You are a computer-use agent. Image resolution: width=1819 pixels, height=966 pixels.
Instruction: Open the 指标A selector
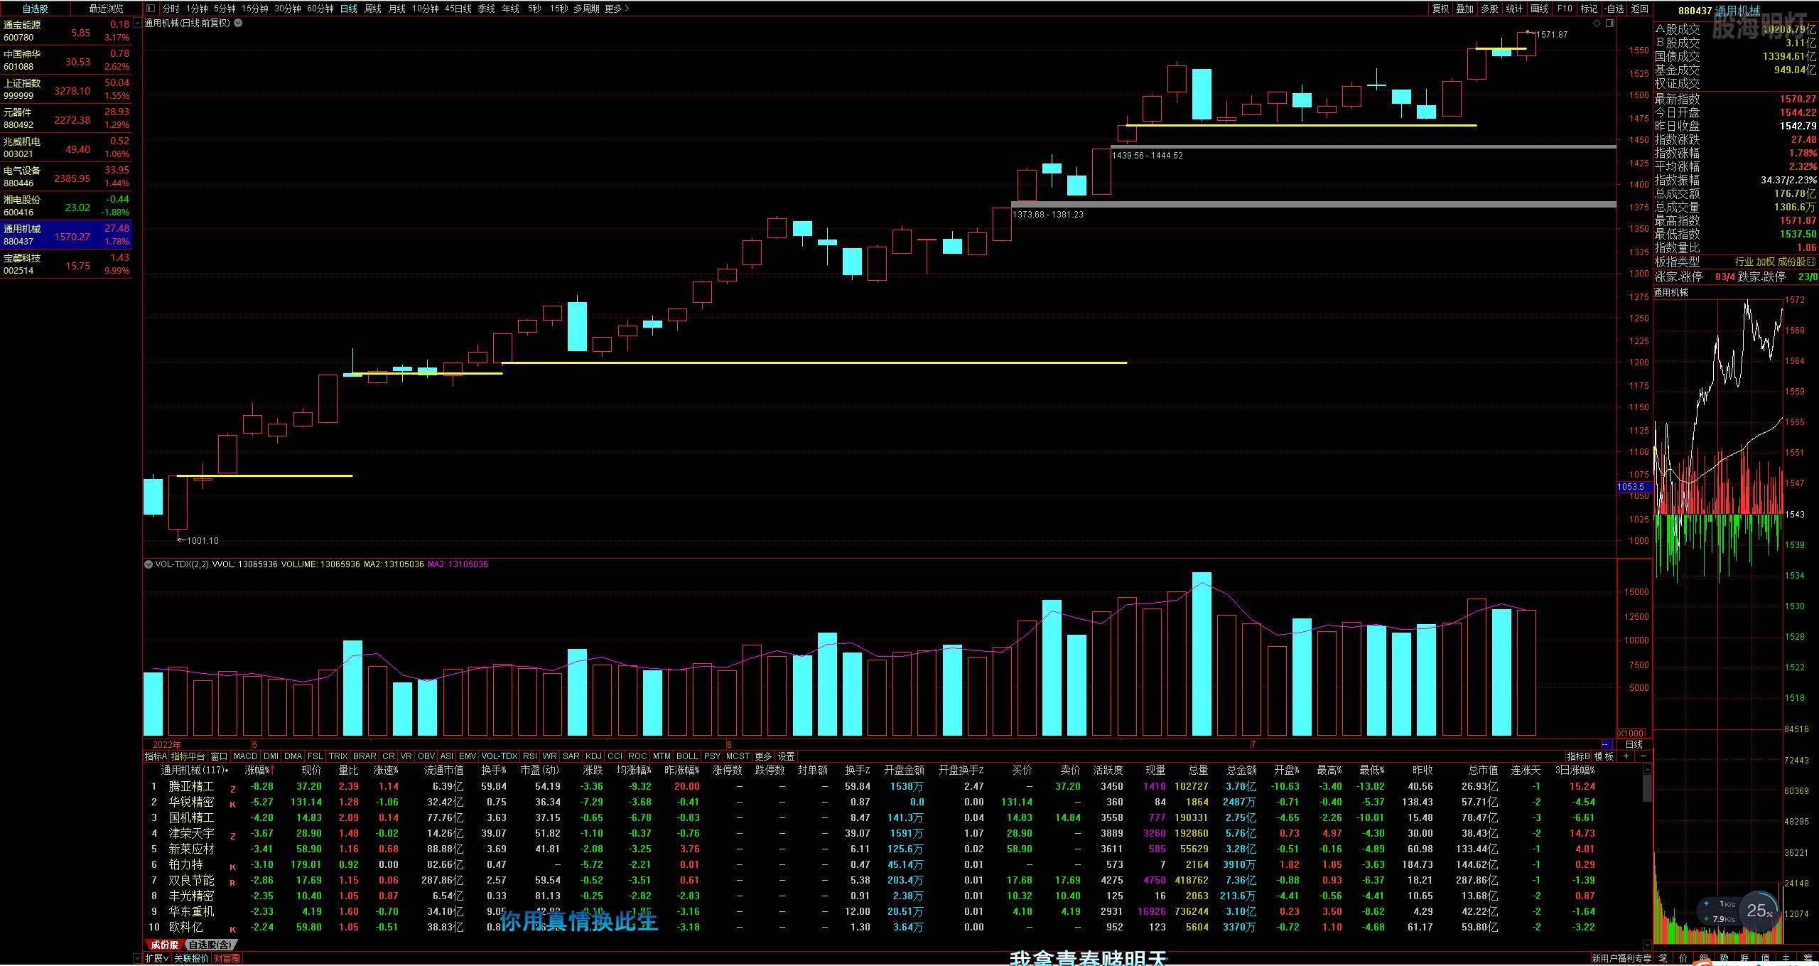[x=156, y=756]
